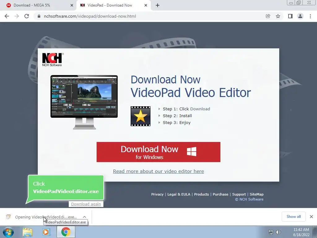Click the NCH Software logo

pos(53,59)
